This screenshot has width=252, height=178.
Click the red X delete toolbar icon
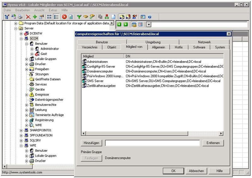click(28, 17)
